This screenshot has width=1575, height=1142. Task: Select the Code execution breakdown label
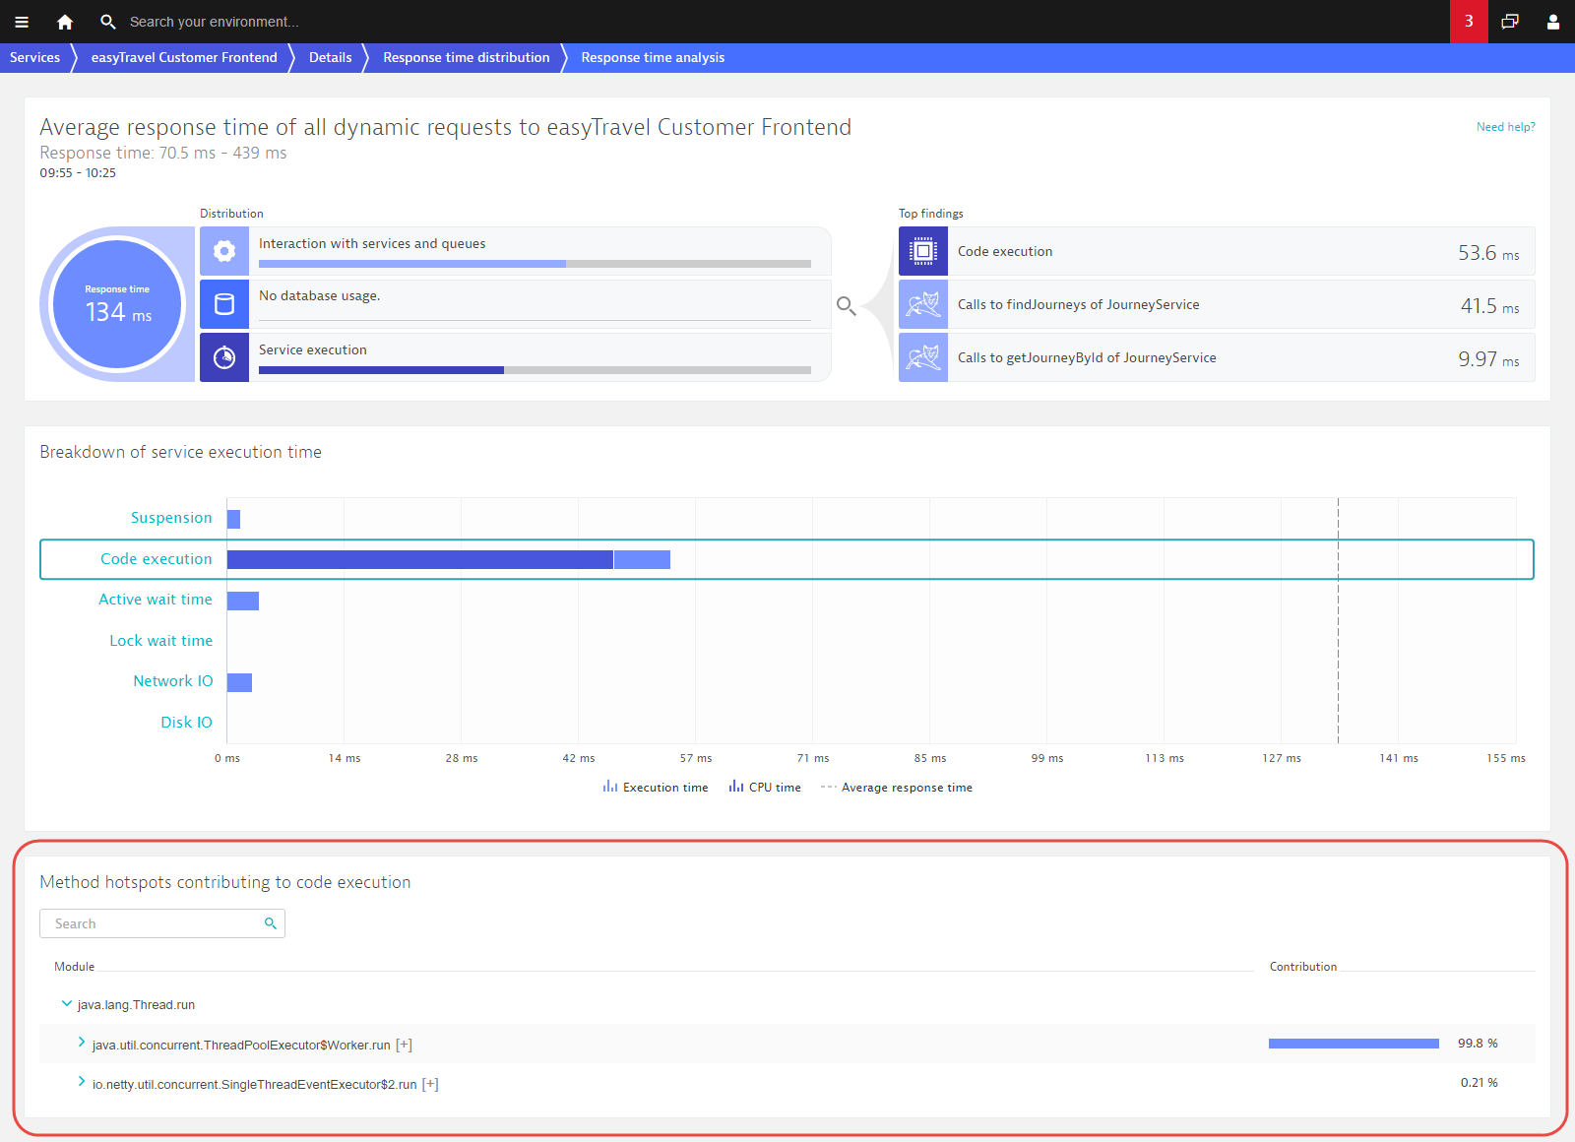click(157, 559)
